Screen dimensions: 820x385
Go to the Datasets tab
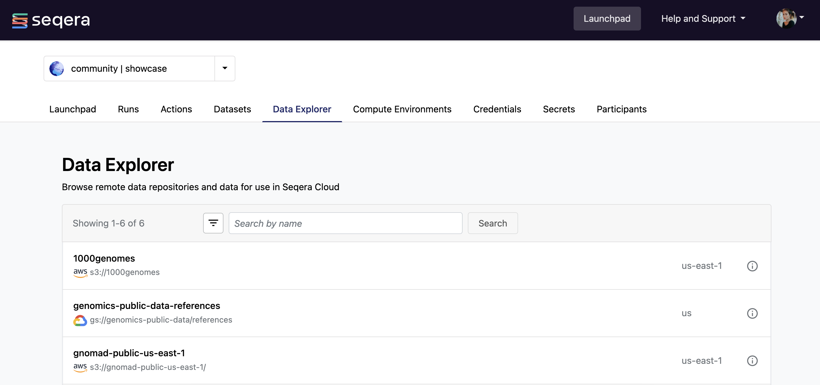tap(232, 109)
